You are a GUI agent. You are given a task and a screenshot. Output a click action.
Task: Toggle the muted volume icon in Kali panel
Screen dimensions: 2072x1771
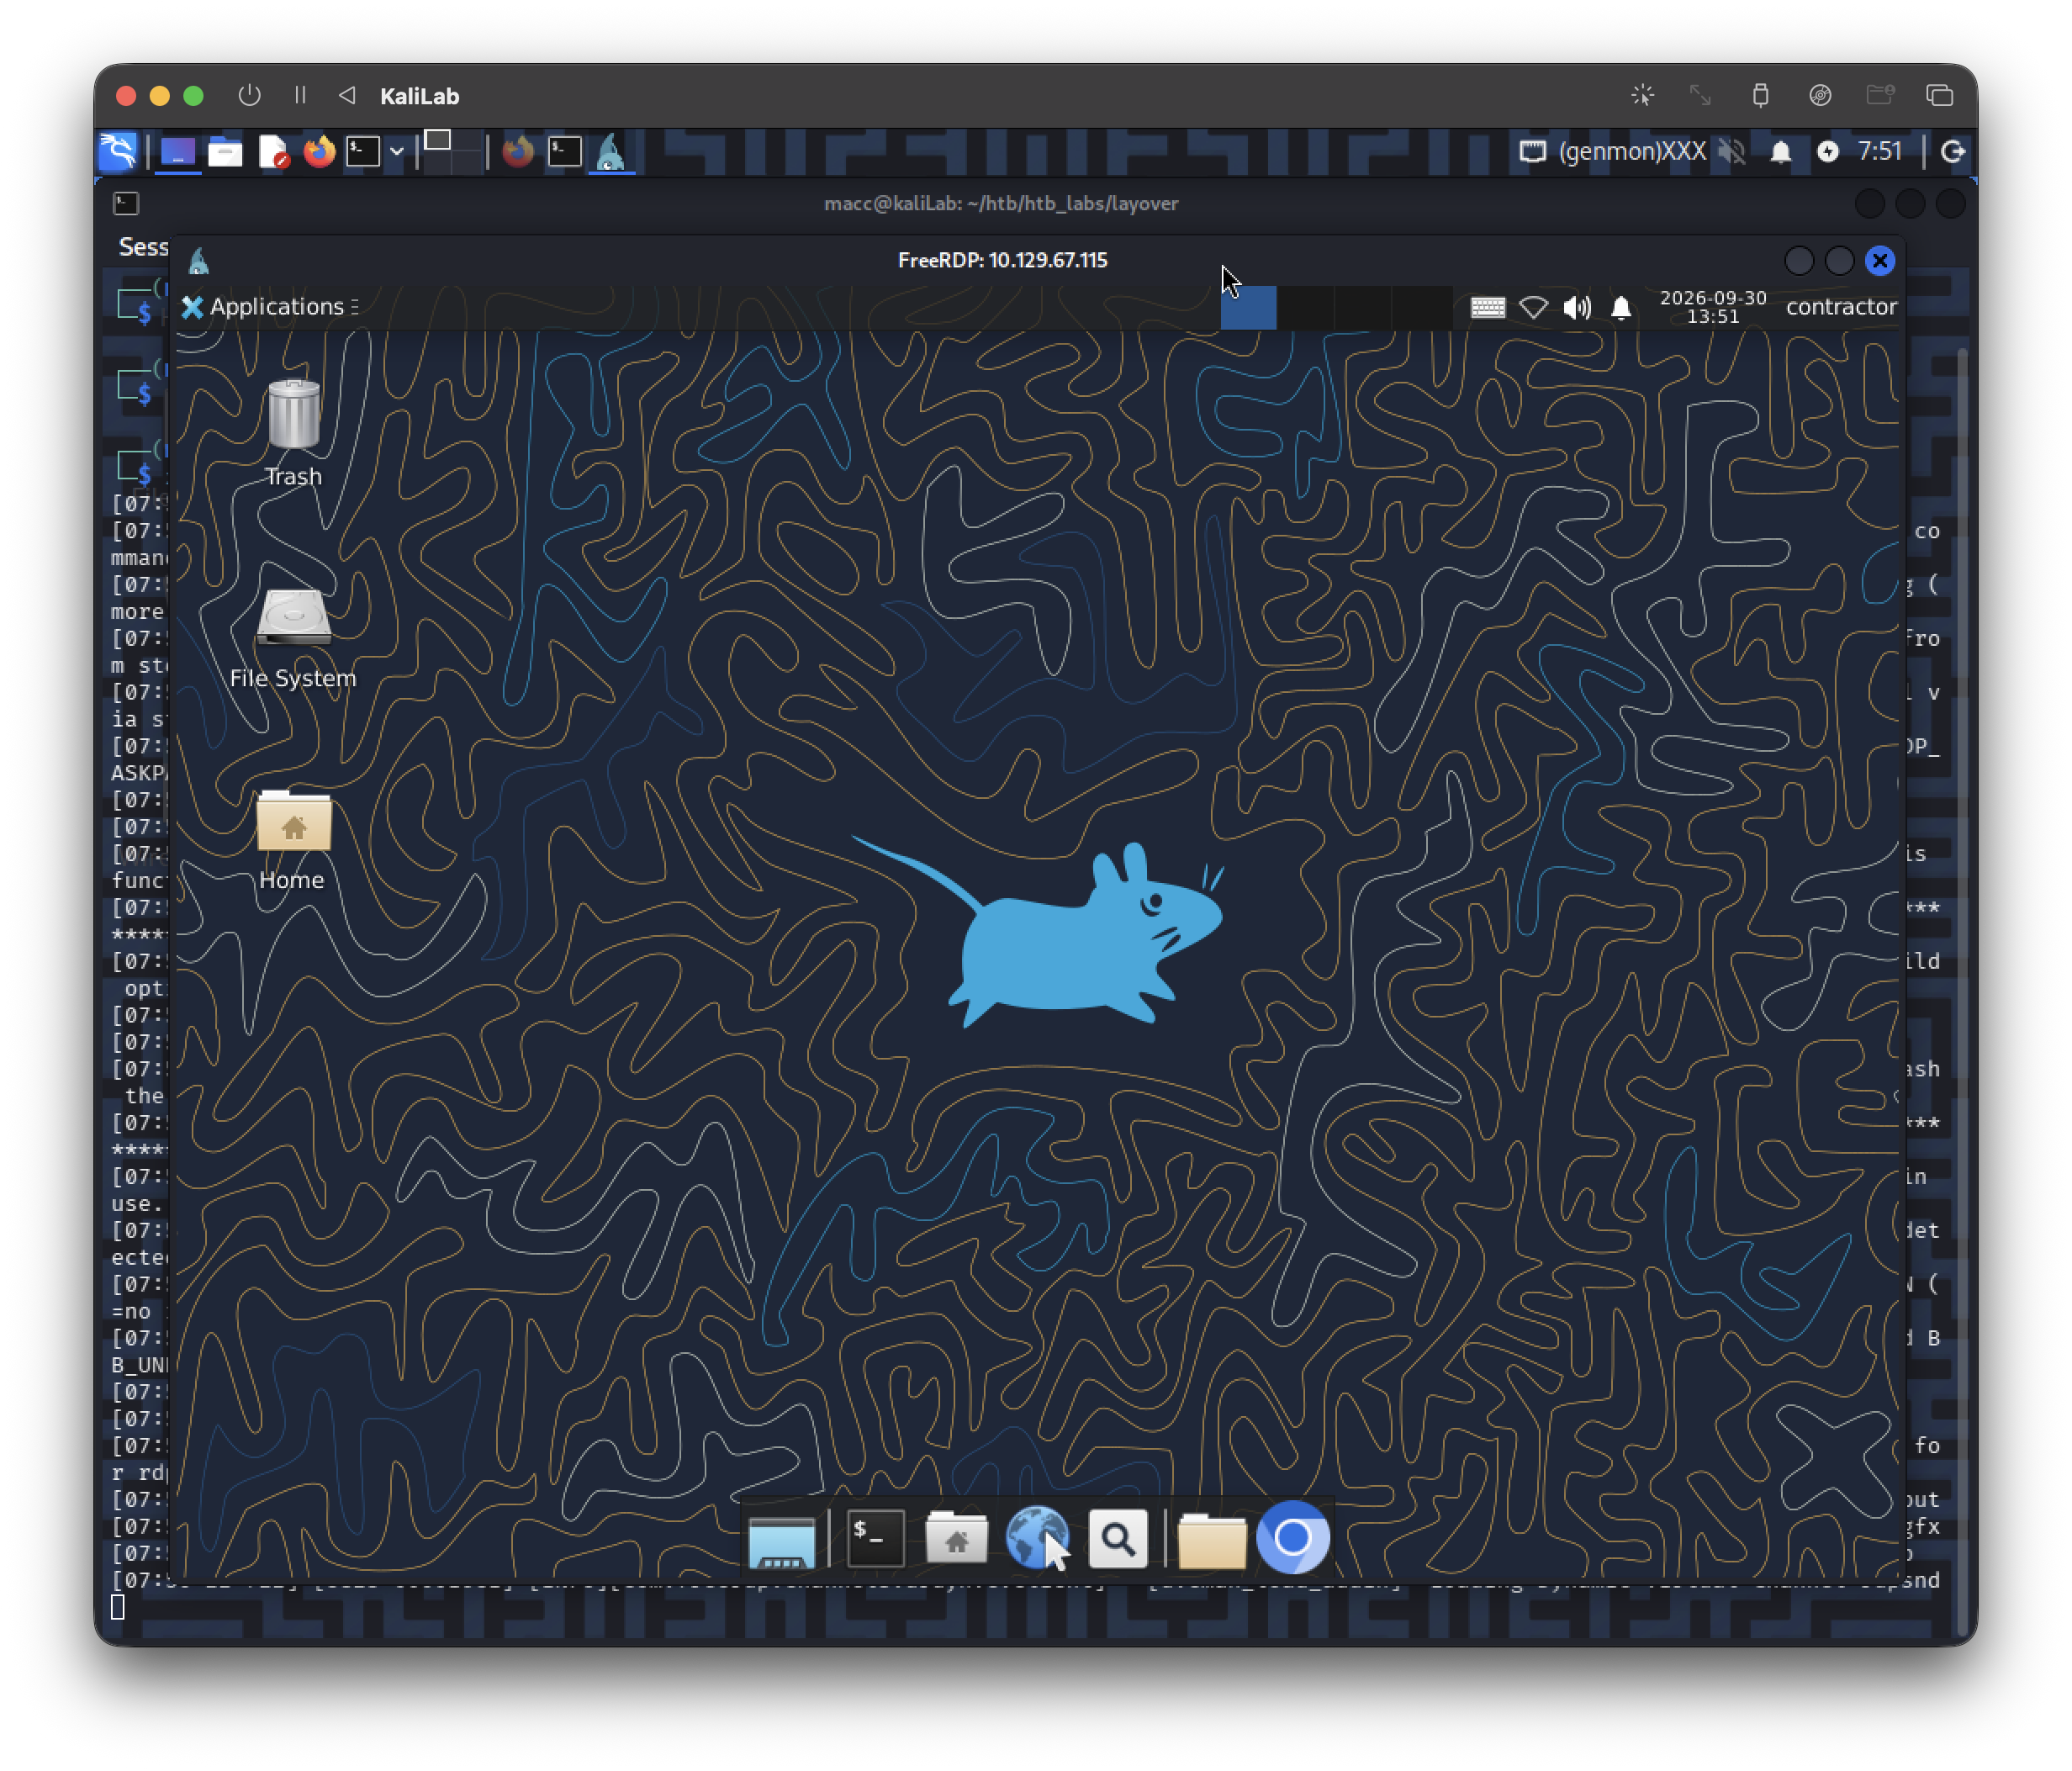coord(1732,152)
